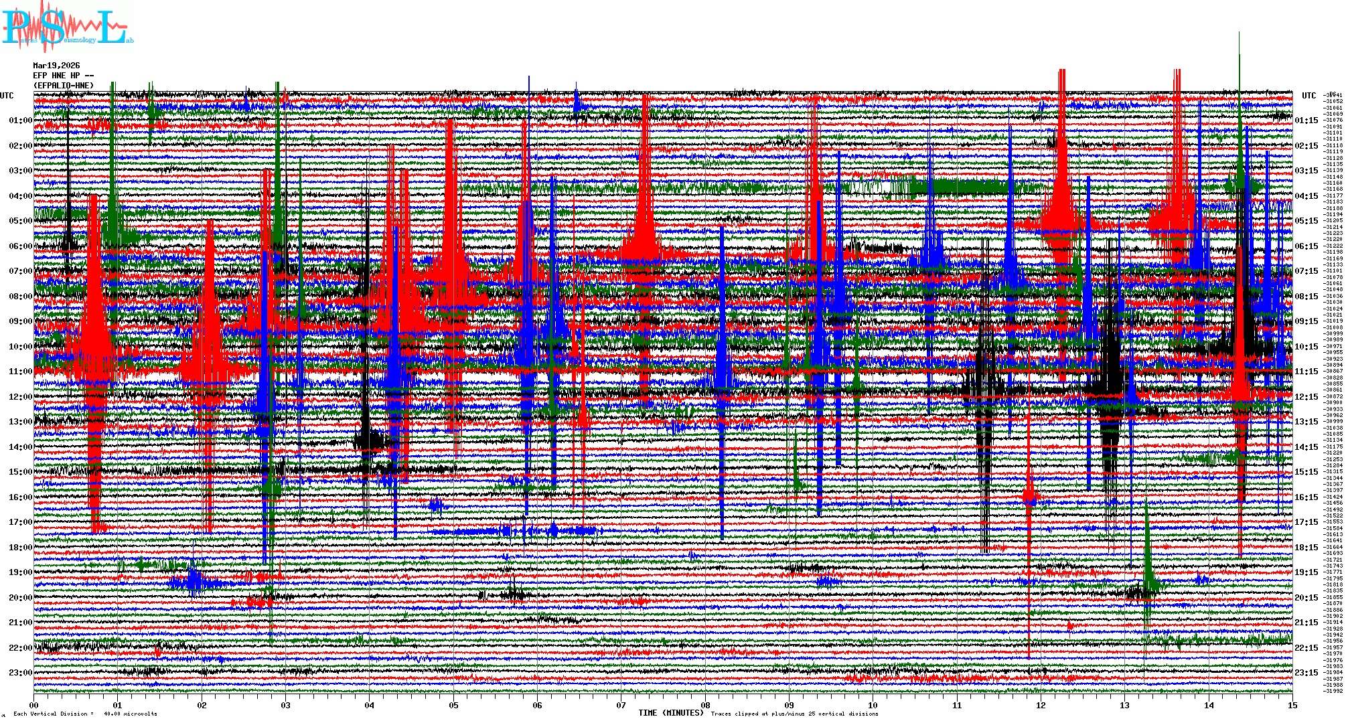This screenshot has width=1346, height=723.
Task: Click the (EFPALIO-HNE) channel label
Action: (x=64, y=86)
